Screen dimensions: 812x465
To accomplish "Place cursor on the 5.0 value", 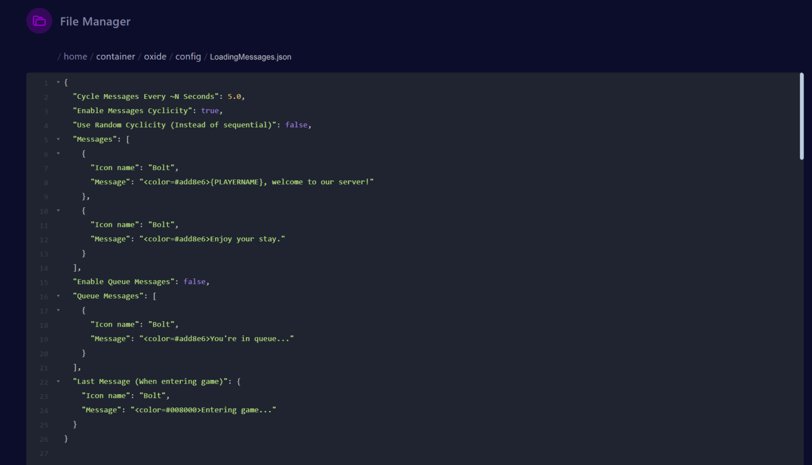I will (x=234, y=97).
